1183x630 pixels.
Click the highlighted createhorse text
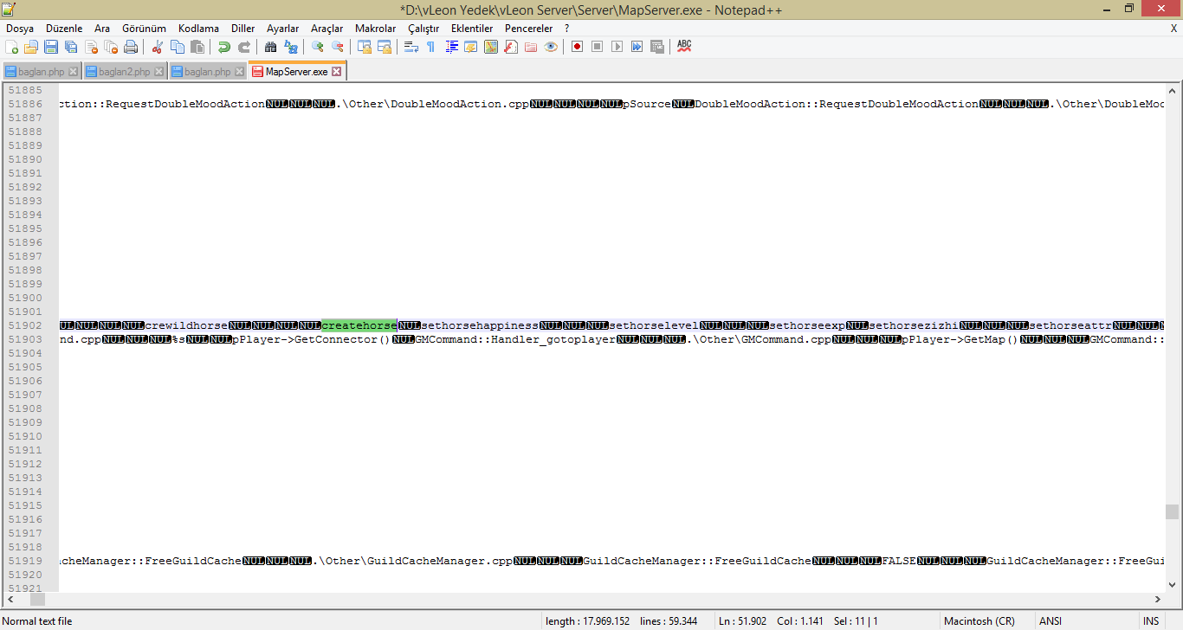(x=359, y=325)
